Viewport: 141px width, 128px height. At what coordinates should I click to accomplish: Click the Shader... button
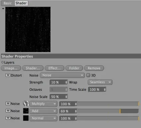click(x=33, y=68)
